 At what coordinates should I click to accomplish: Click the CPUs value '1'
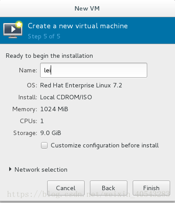coord(42,121)
